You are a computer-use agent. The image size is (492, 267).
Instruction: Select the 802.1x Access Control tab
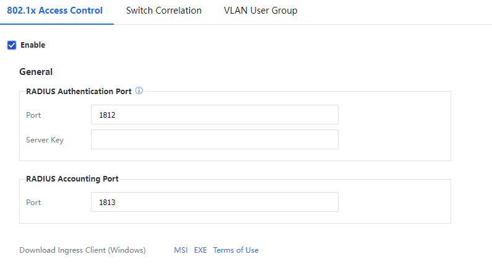coord(55,11)
